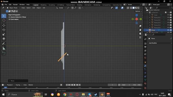Viewport: 173px width, 97px height.
Task: Jump to the timeline start frame
Action: (67, 85)
